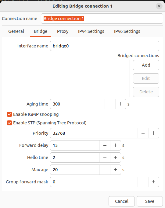Click the Interface name field bridge0
The image size is (165, 208).
[105, 46]
